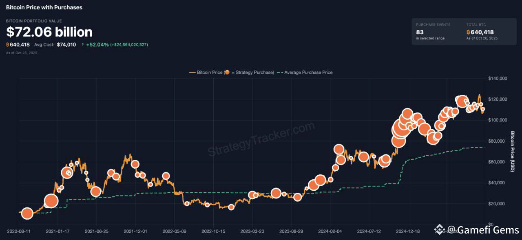The height and width of the screenshot is (240, 522).
Task: Select the small purchase marker near $17,000 low
Action: (231, 207)
